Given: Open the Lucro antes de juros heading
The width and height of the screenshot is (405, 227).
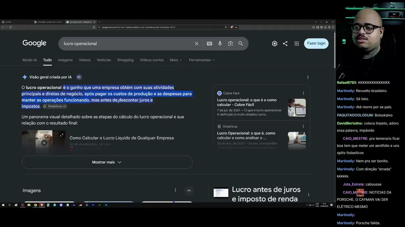Looking at the screenshot, I should (x=266, y=194).
